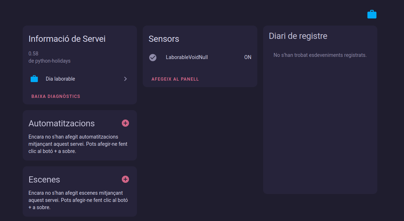Image resolution: width=404 pixels, height=221 pixels.
Task: Add a new scene with the plus icon
Action: [x=125, y=179]
